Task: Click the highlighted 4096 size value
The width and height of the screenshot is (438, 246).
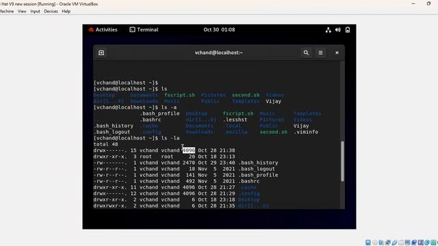Action: pyautogui.click(x=189, y=150)
